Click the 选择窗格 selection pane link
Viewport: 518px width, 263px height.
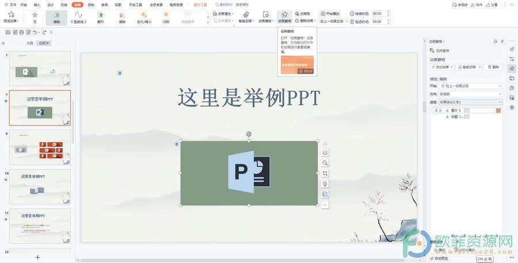coord(439,51)
